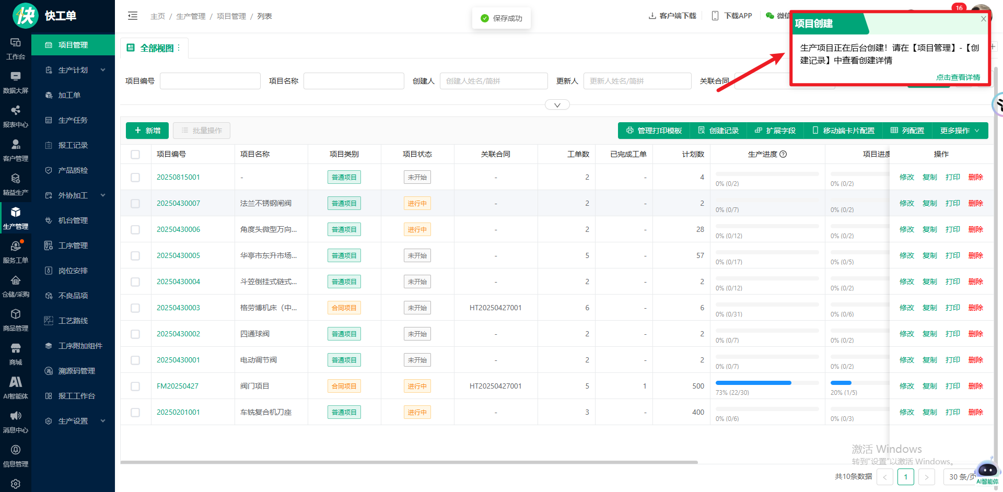Expand the 生产计划 submenu
1003x492 pixels.
(x=103, y=70)
